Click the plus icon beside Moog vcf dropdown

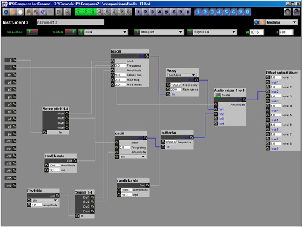(x=137, y=31)
